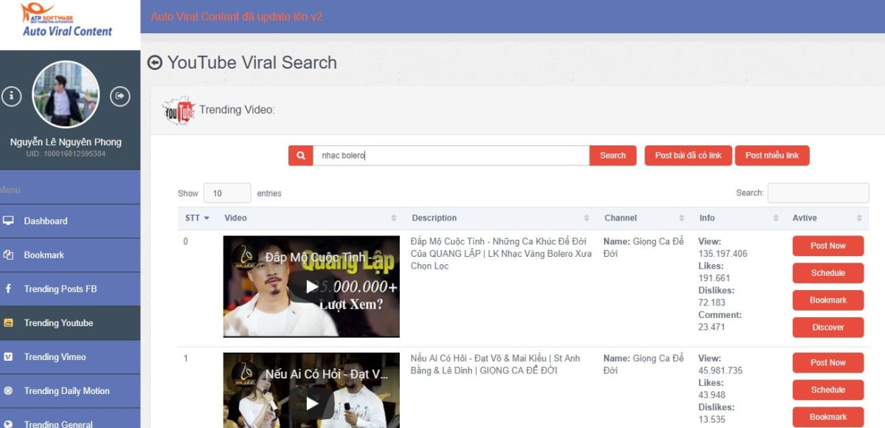
Task: Click the back arrow next to YouTube Viral Search
Action: click(x=155, y=63)
